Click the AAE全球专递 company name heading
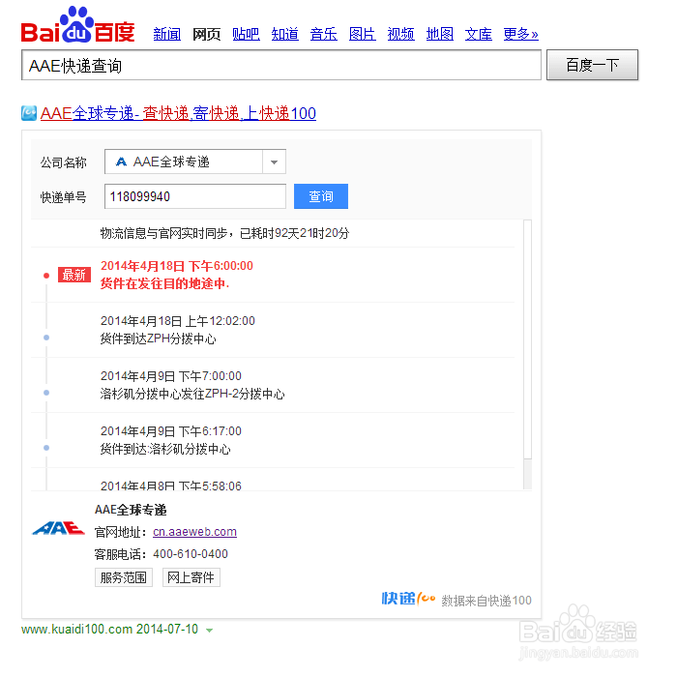677x677 pixels. [131, 510]
